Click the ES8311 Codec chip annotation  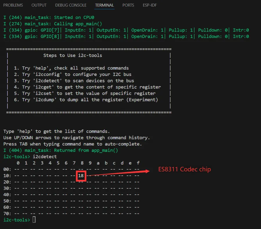click(184, 169)
